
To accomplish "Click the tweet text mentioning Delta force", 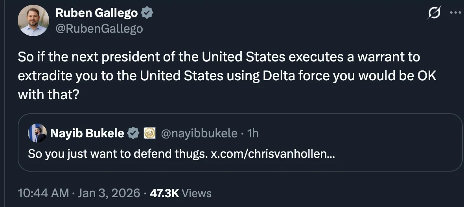I will (x=227, y=76).
